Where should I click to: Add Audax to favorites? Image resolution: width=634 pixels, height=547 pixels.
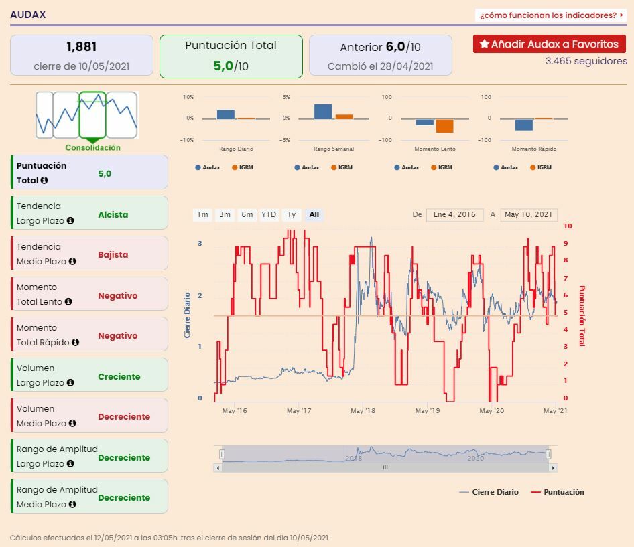click(550, 44)
